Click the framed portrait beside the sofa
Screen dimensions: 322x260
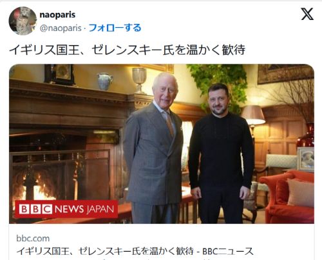click(x=306, y=159)
